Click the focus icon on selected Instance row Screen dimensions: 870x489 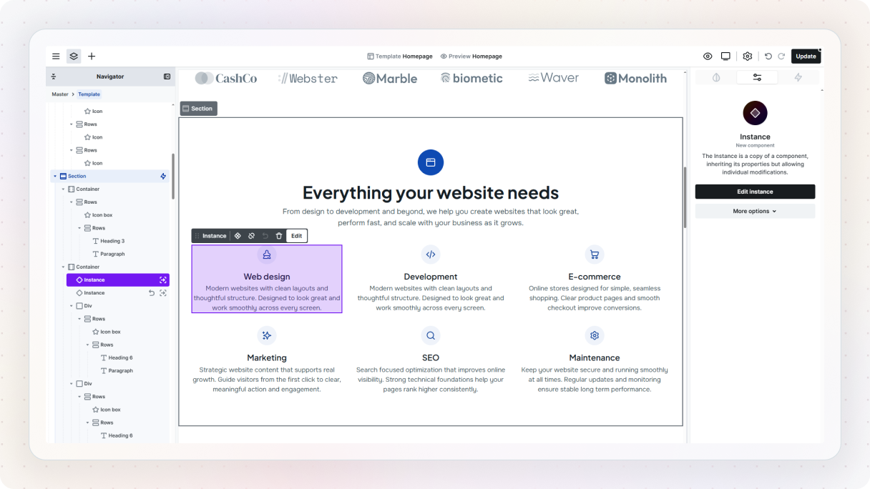[x=162, y=280]
